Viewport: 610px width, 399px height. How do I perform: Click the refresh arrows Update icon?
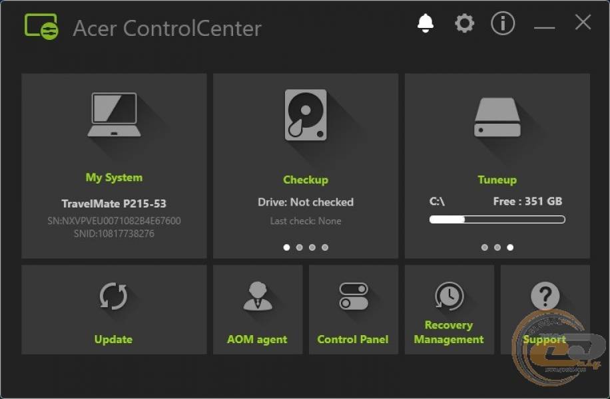(113, 297)
